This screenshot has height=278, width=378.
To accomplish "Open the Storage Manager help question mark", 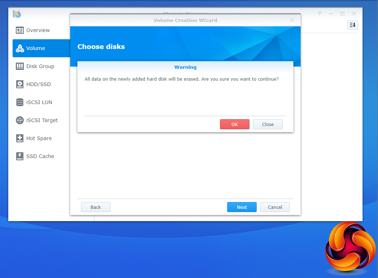I will click(x=319, y=13).
